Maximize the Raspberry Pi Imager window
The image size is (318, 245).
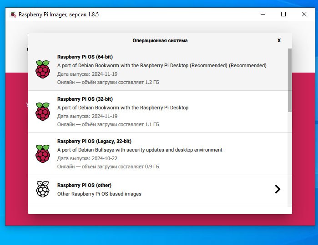click(283, 15)
